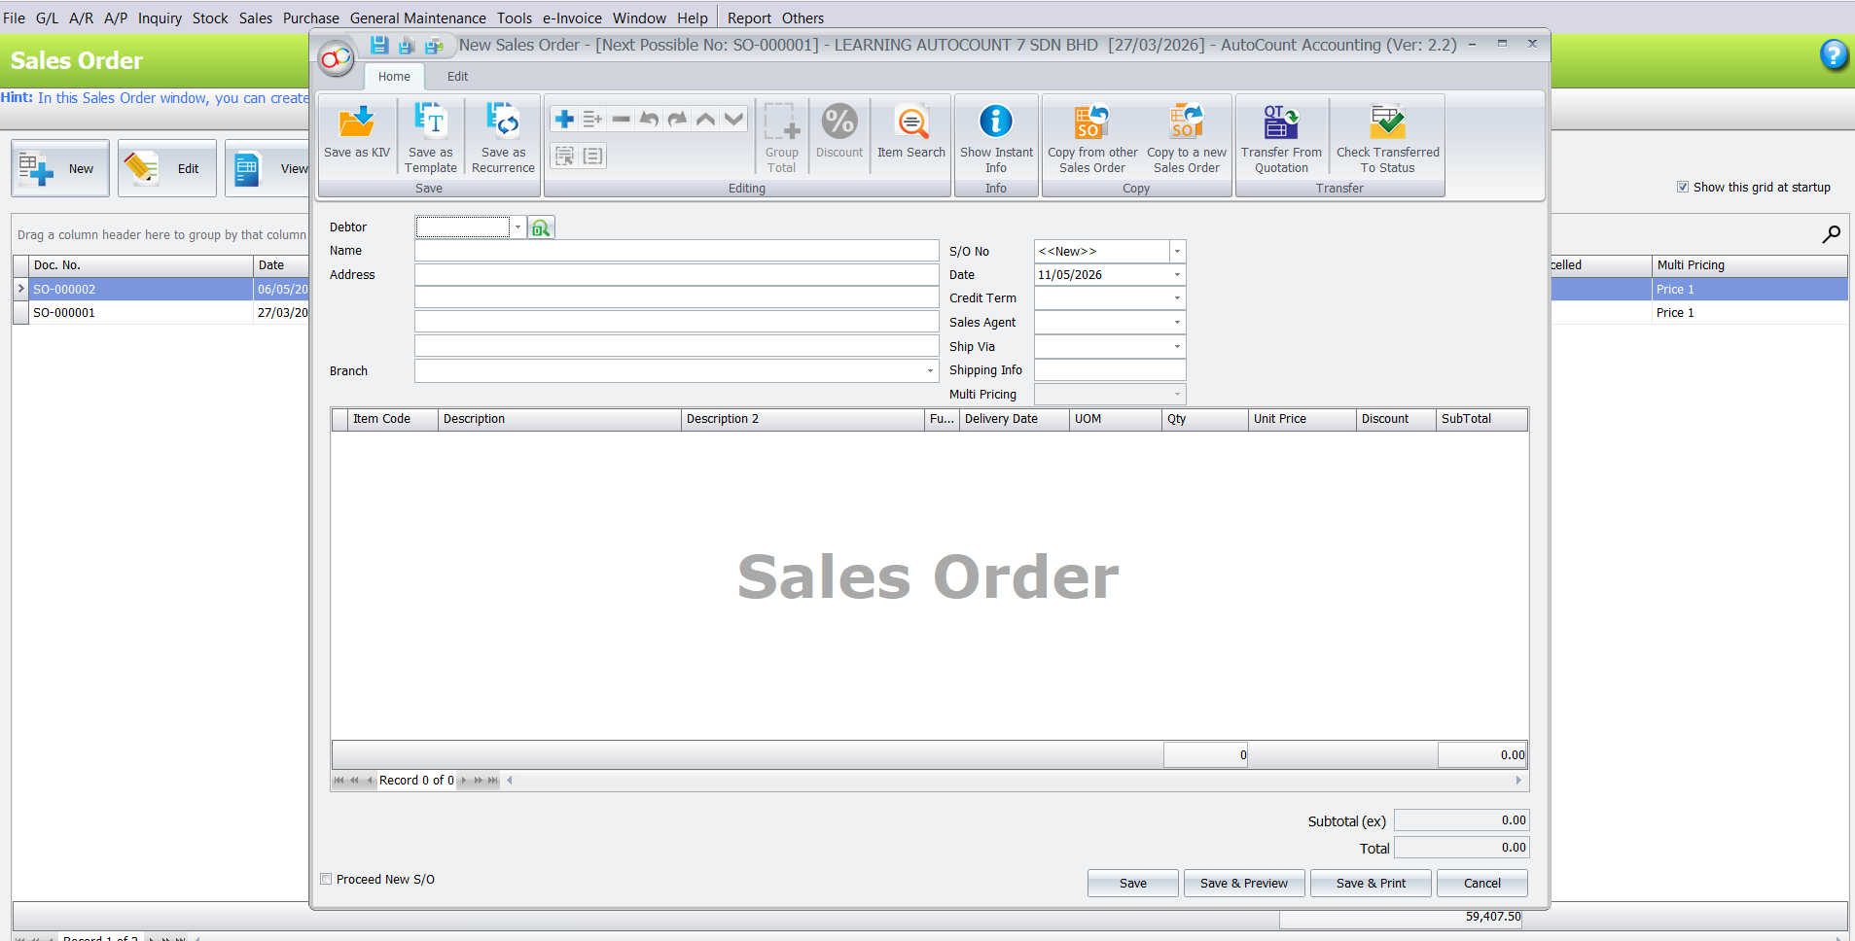This screenshot has height=941, width=1855.
Task: Click Check Transferred To Status icon
Action: [x=1387, y=122]
